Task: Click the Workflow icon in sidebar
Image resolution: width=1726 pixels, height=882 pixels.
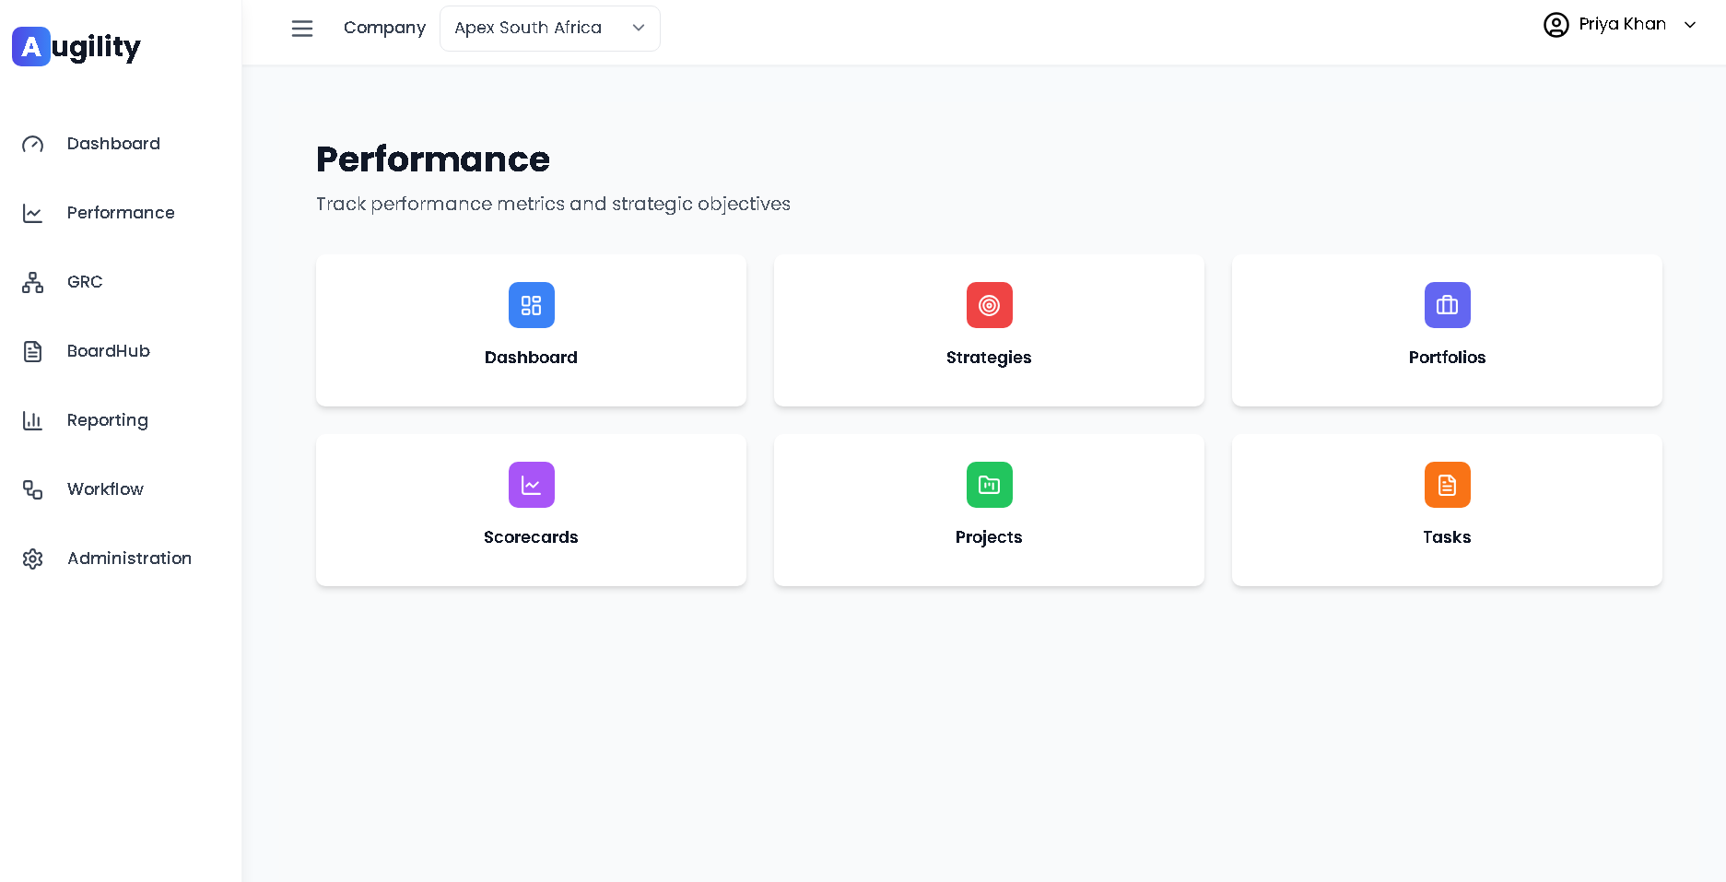Action: tap(33, 489)
